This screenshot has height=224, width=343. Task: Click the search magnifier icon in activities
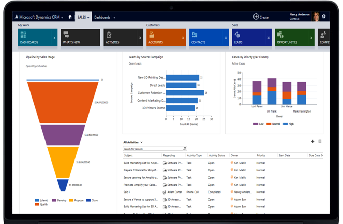[185, 149]
